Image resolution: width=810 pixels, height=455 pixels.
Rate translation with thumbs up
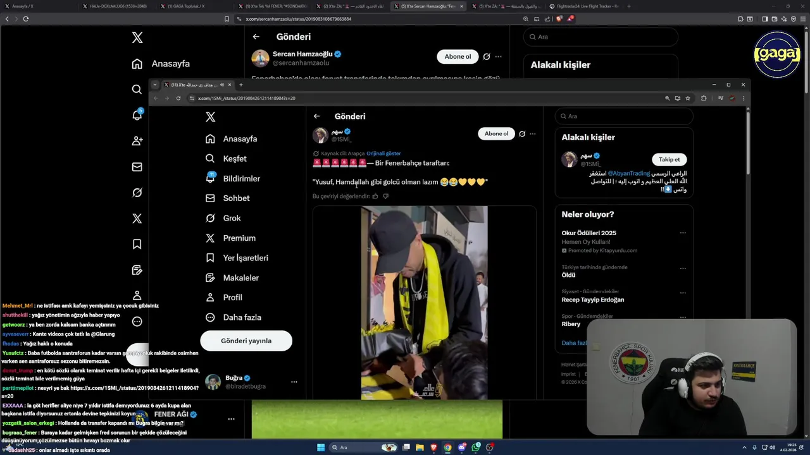(375, 197)
